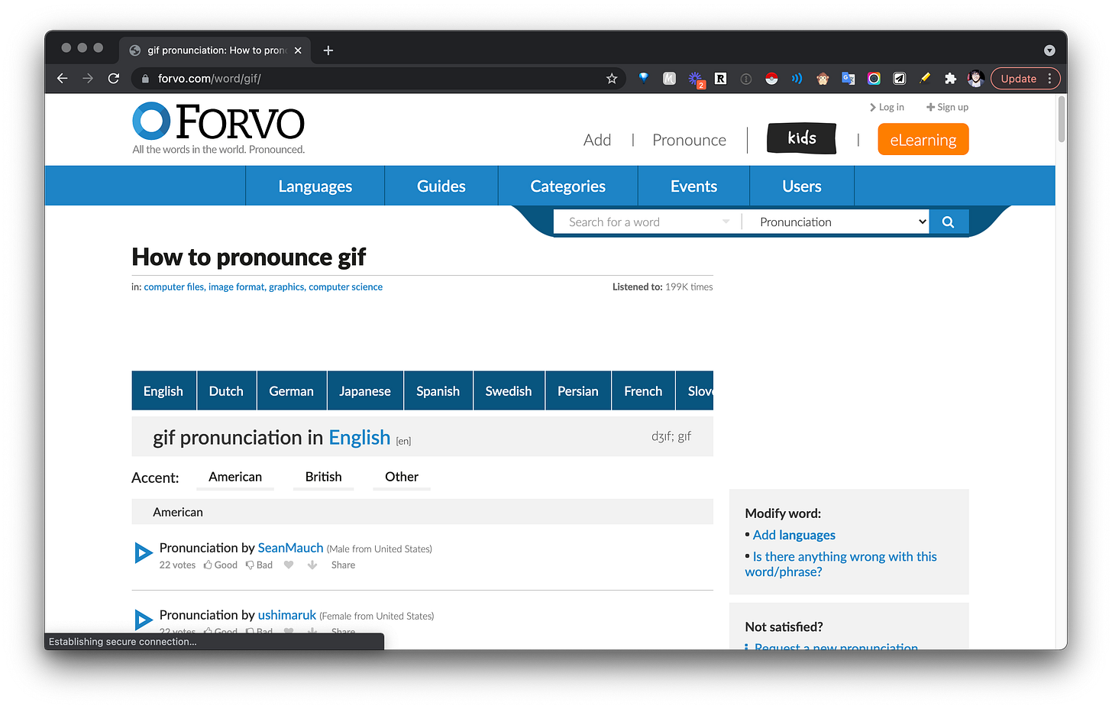Click the paper plane extension icon

click(900, 79)
